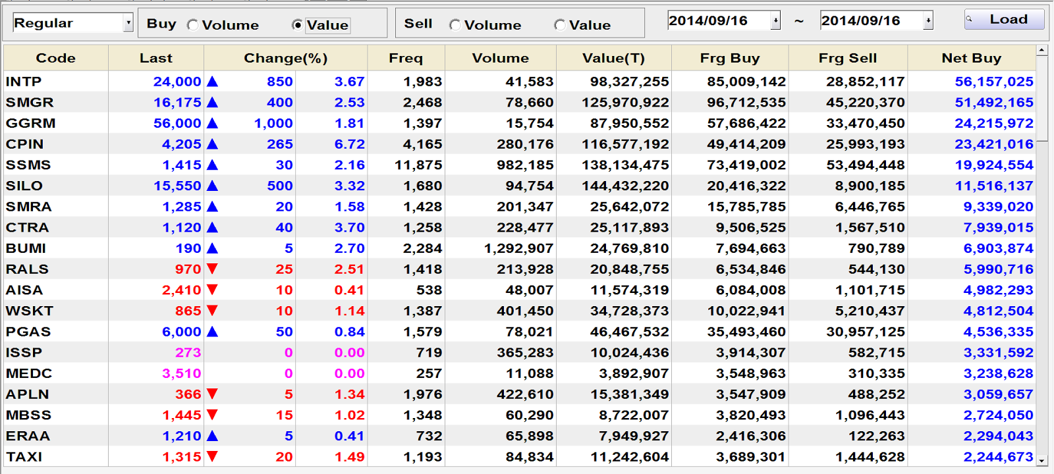
Task: Sort by the Last column header
Action: [x=156, y=58]
